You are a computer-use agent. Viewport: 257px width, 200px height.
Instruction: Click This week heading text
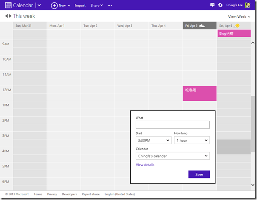coord(24,16)
